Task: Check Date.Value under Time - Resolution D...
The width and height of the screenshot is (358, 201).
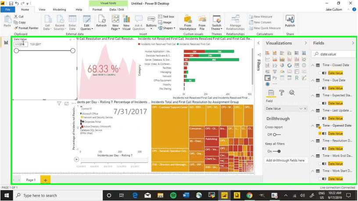Action: click(320, 148)
